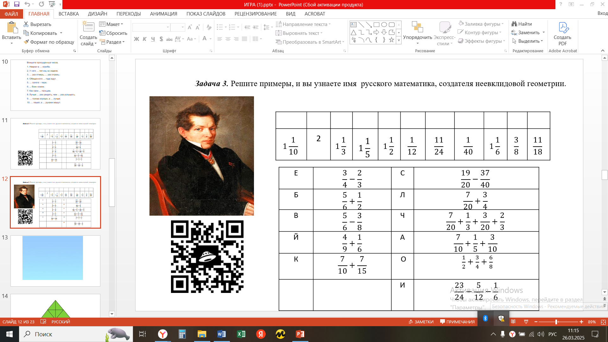Click bulleted list icon

(x=220, y=27)
